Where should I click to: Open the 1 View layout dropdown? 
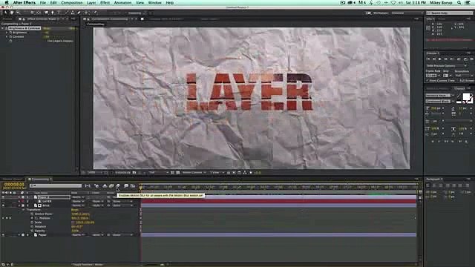(x=217, y=173)
